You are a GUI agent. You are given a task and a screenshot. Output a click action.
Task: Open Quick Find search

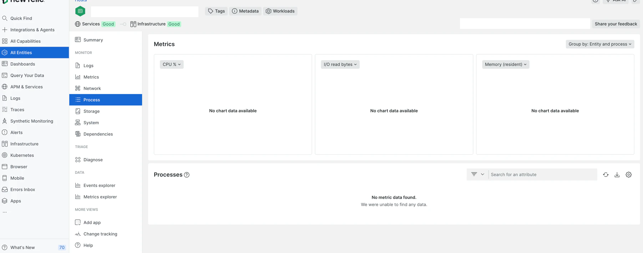click(34, 18)
